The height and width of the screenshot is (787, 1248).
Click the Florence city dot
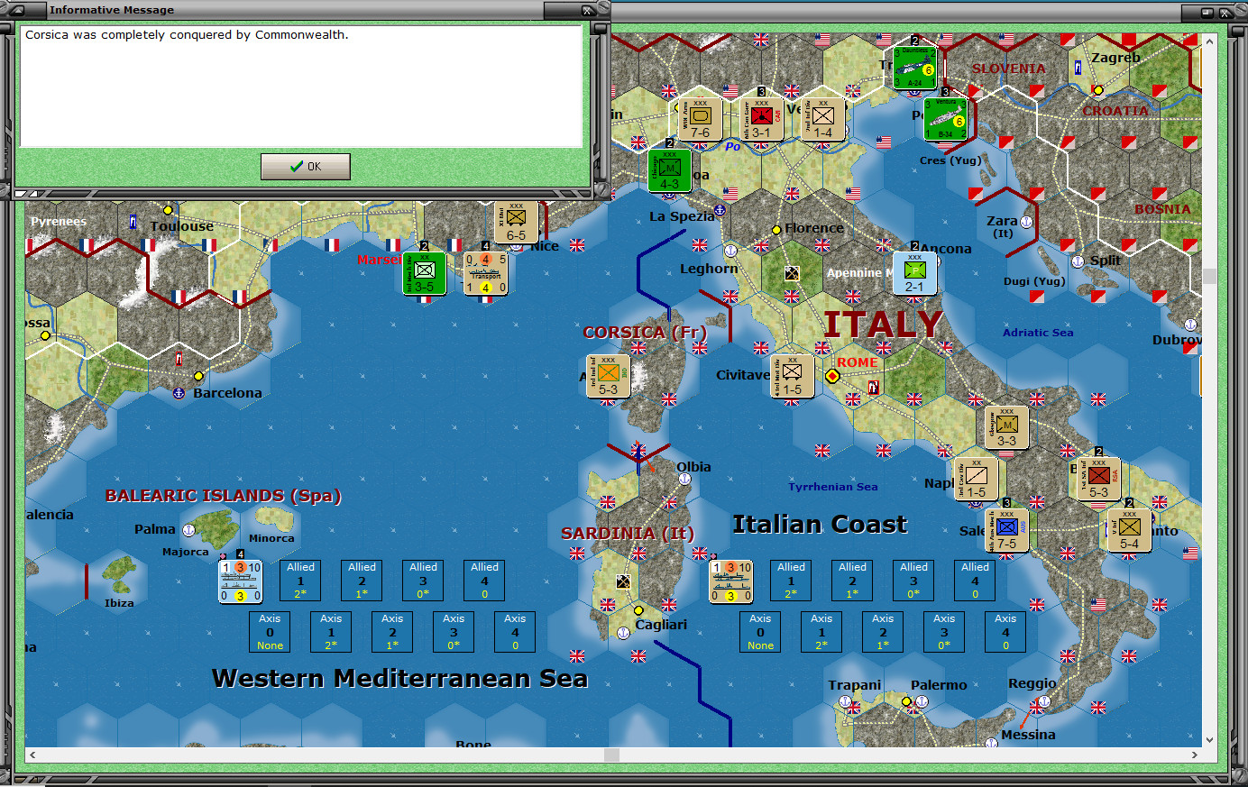click(776, 230)
